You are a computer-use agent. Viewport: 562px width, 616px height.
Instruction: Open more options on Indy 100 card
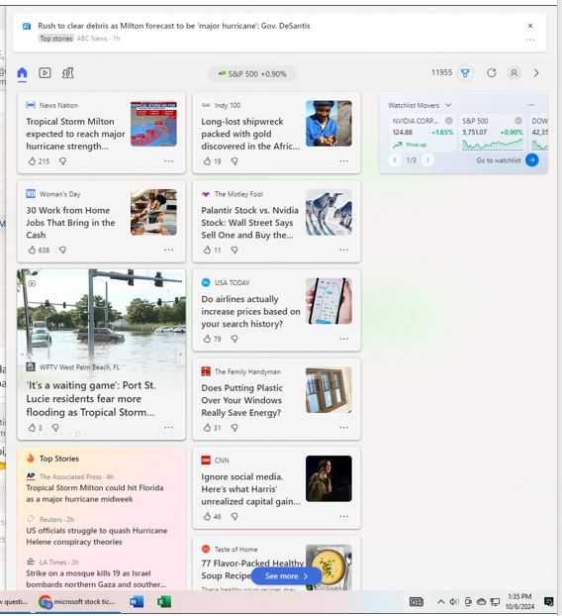click(343, 161)
